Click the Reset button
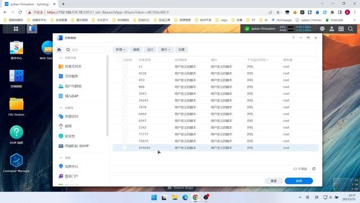Image resolution: width=360 pixels, height=203 pixels. 273,181
